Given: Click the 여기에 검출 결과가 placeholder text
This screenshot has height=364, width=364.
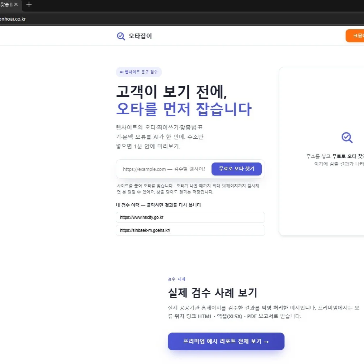Looking at the screenshot, I should [339, 164].
